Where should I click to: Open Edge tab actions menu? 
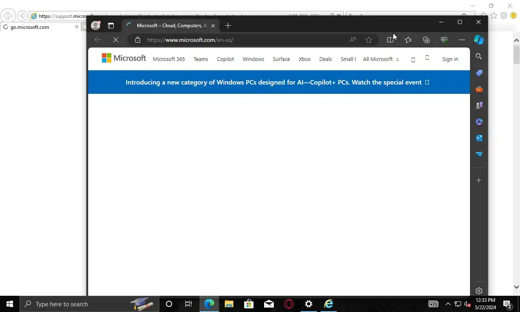[111, 26]
